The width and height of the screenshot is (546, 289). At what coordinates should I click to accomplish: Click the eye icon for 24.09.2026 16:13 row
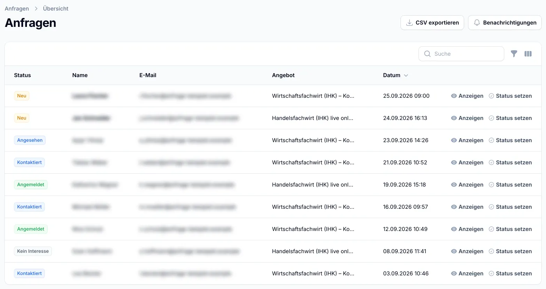coord(454,118)
